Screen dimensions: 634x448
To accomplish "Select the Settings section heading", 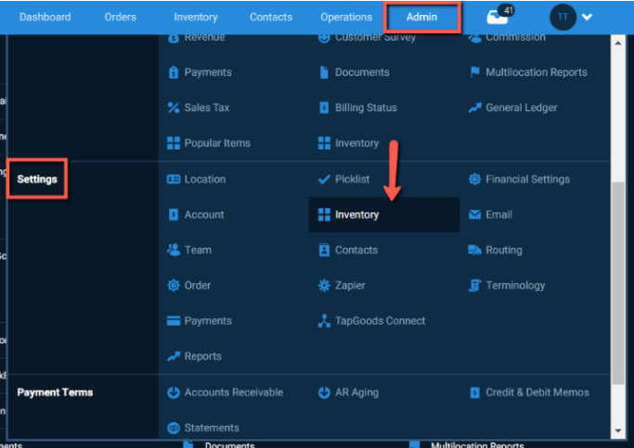I will pos(37,179).
